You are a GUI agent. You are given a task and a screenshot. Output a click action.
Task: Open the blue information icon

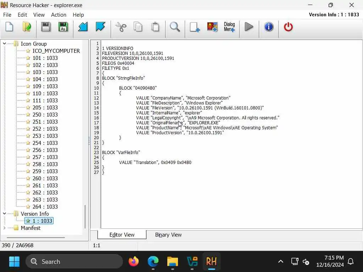click(x=269, y=27)
